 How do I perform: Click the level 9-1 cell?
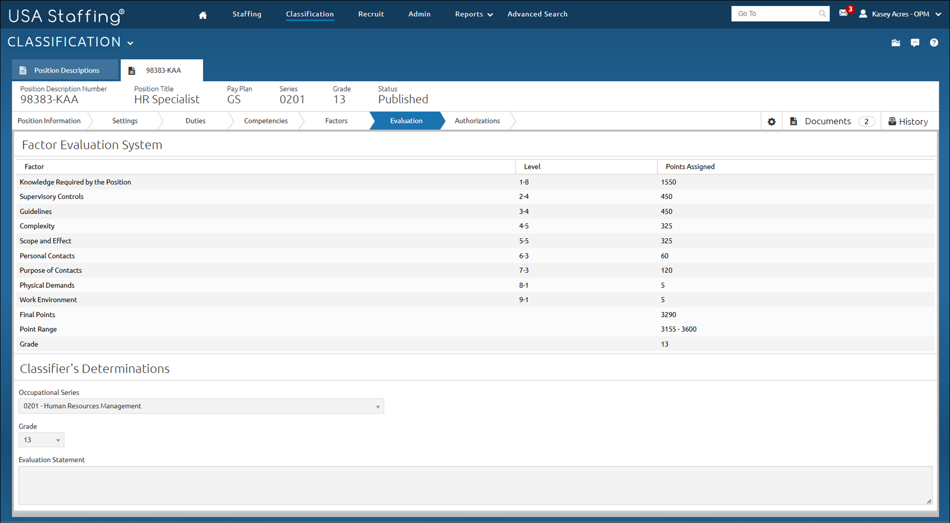click(523, 300)
